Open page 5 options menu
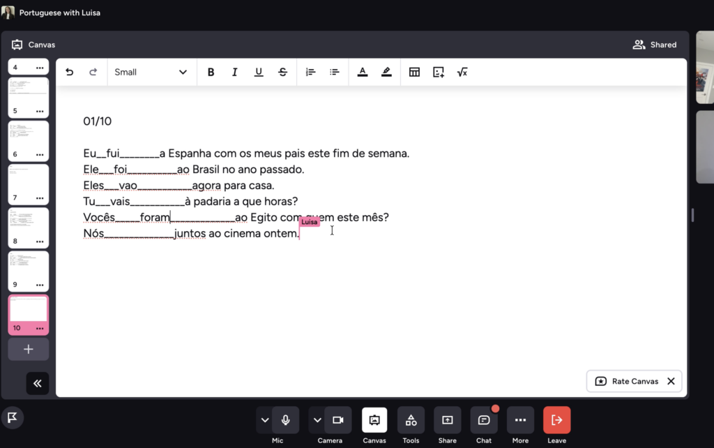 (x=40, y=111)
